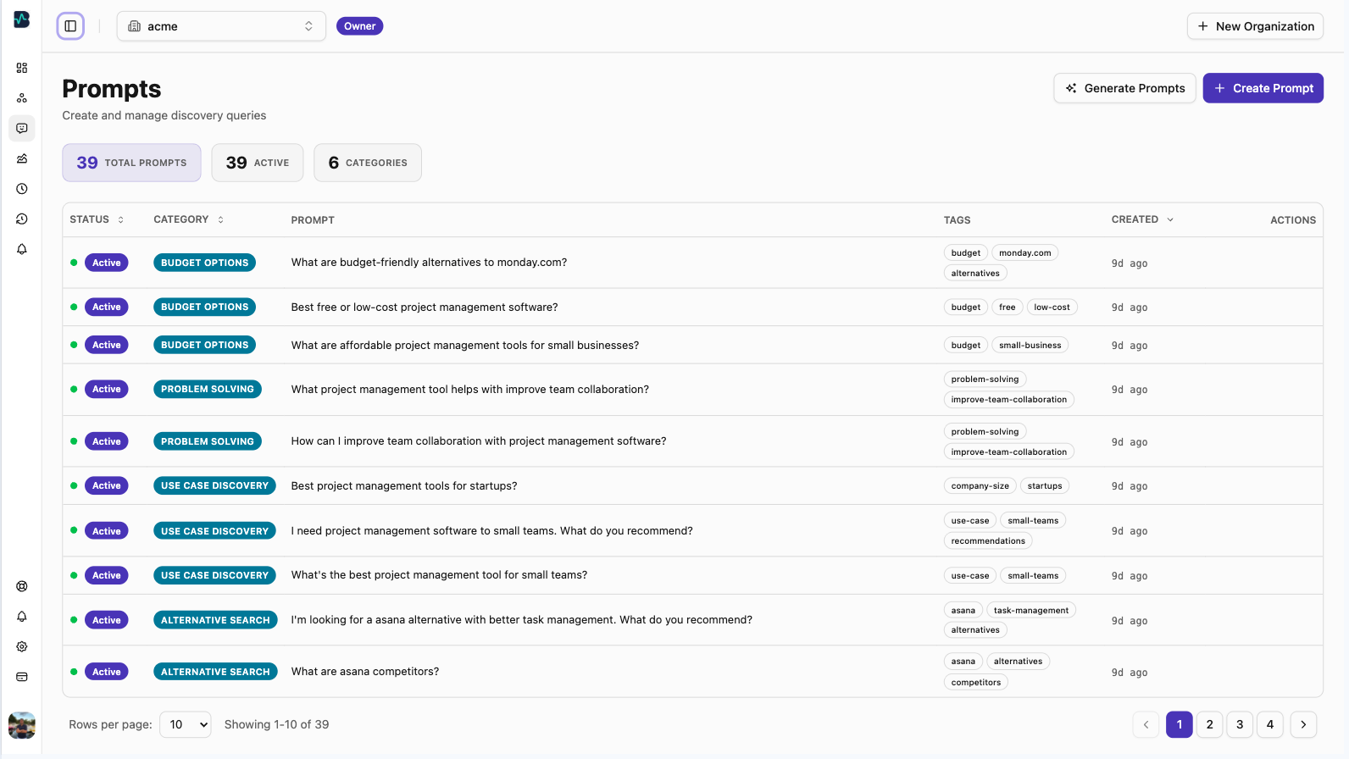This screenshot has width=1349, height=759.
Task: Click Active badge on monday.com alternatives row
Action: point(107,263)
